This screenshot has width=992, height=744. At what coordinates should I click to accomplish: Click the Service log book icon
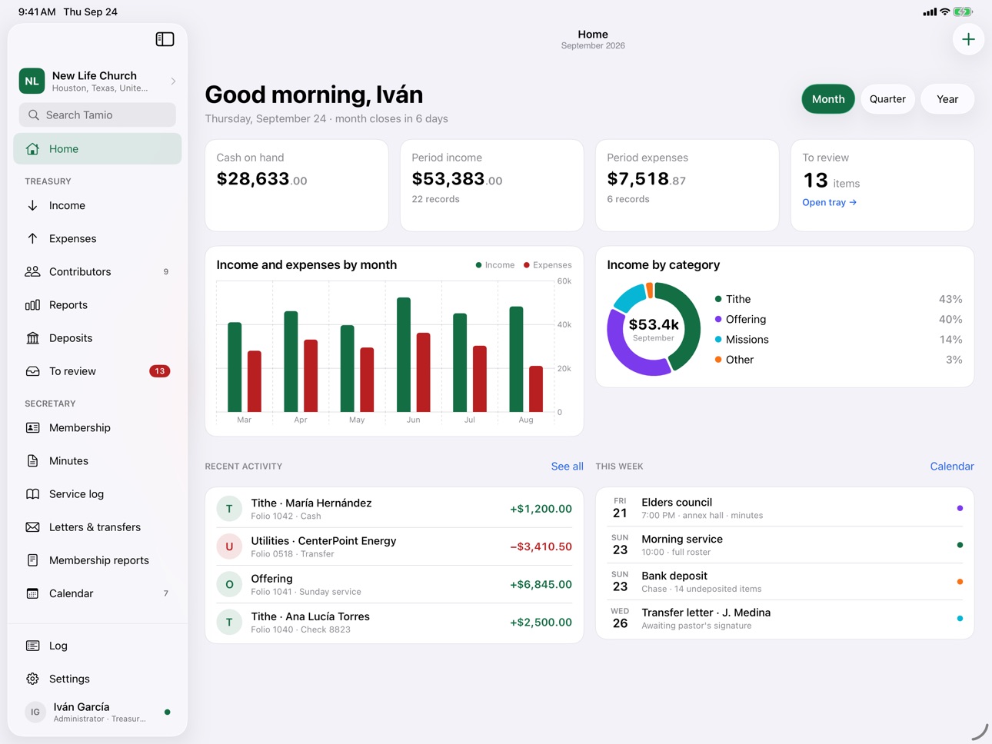pyautogui.click(x=32, y=493)
